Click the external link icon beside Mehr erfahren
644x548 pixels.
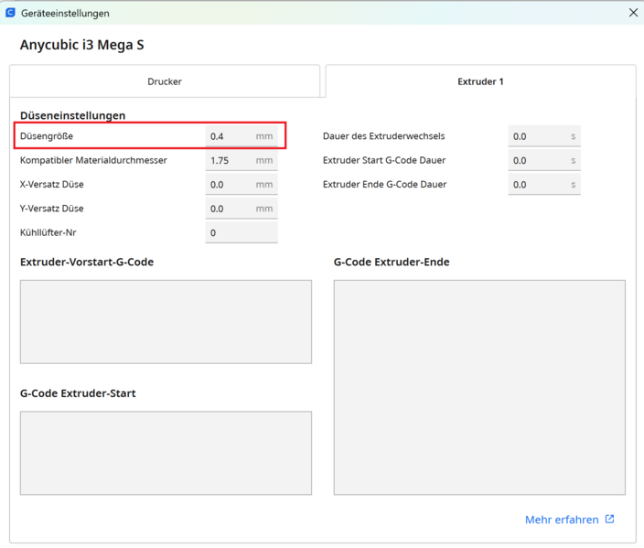[x=610, y=519]
